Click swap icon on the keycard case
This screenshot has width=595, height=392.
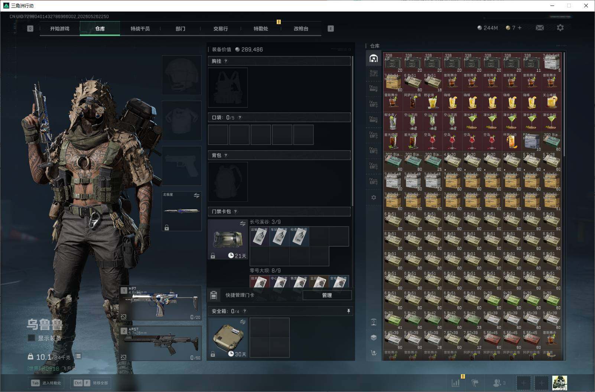point(243,223)
